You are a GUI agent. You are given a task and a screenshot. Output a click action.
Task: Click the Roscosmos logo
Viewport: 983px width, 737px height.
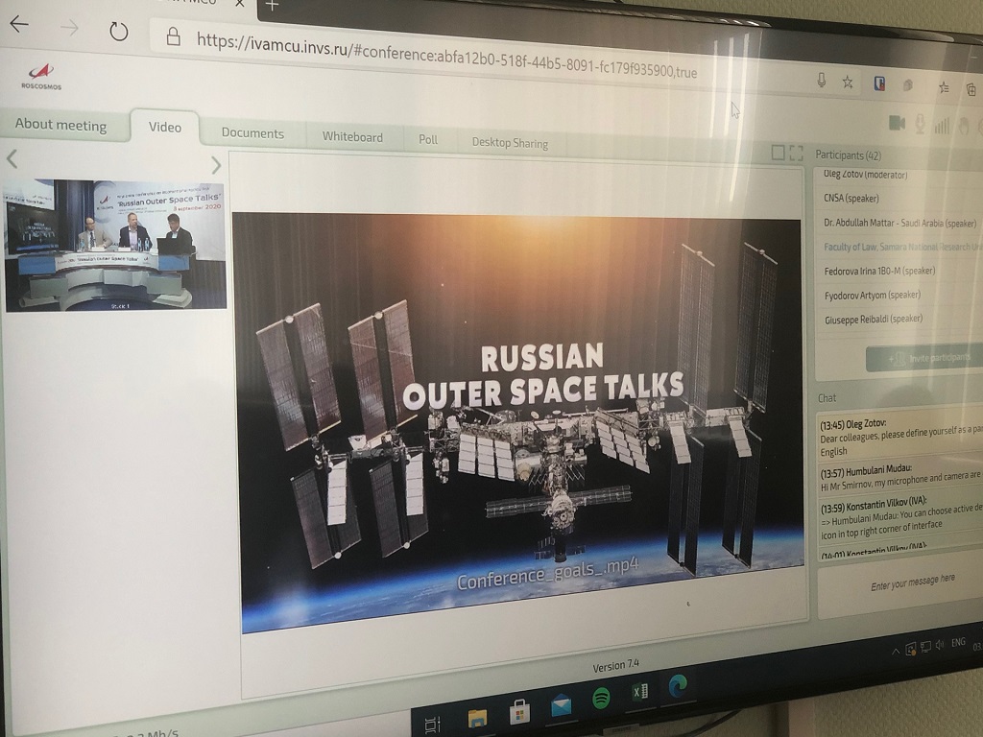coord(41,77)
